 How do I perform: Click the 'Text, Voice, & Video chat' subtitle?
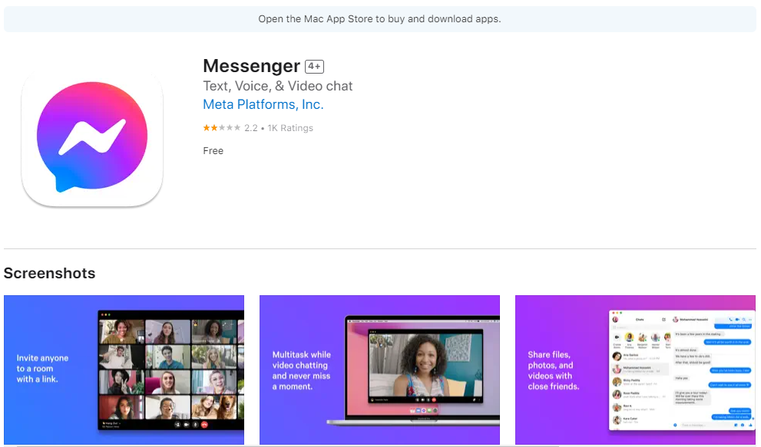(x=278, y=87)
